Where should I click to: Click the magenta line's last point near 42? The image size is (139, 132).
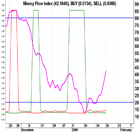tap(106, 71)
